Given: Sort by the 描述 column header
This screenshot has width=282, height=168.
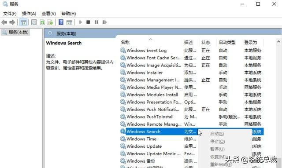Looking at the screenshot, I should coord(189,42).
